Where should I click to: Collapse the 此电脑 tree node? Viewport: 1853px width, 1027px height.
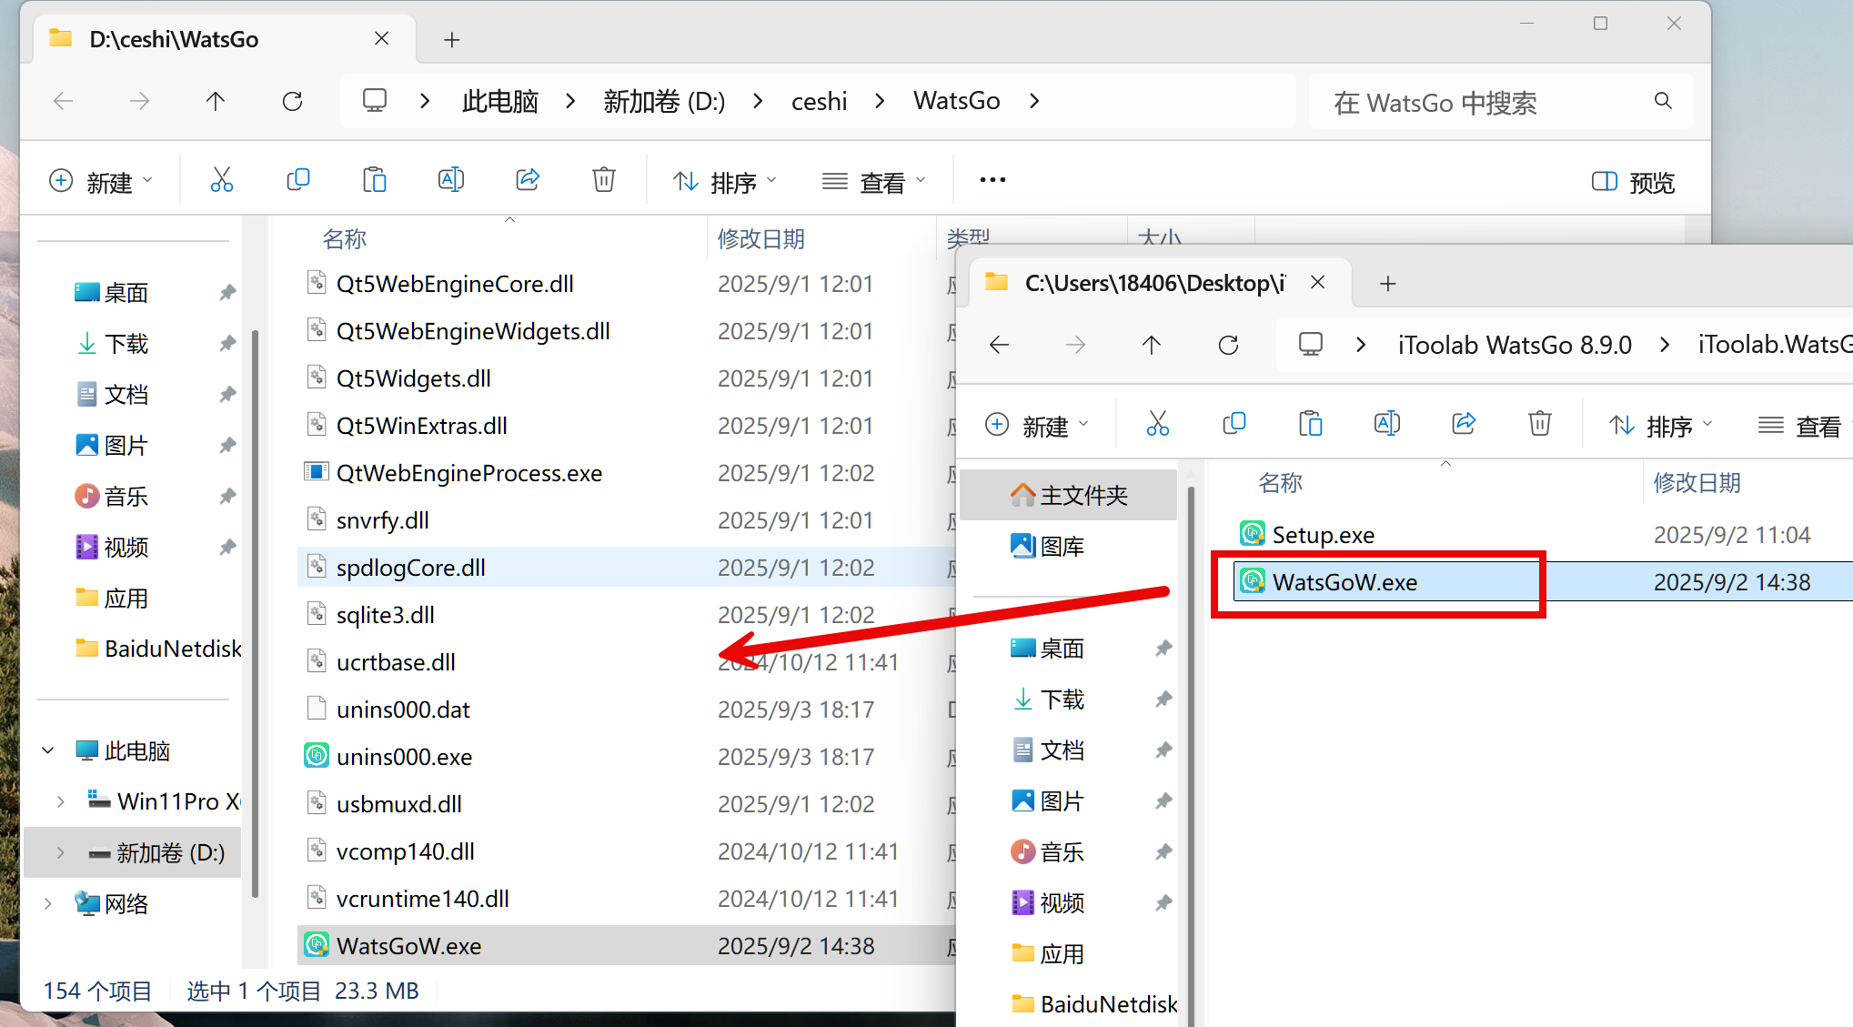[48, 751]
